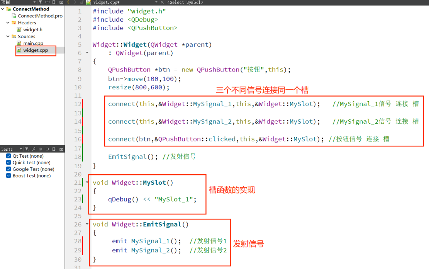Fold the MySlot function at line 21

point(87,182)
